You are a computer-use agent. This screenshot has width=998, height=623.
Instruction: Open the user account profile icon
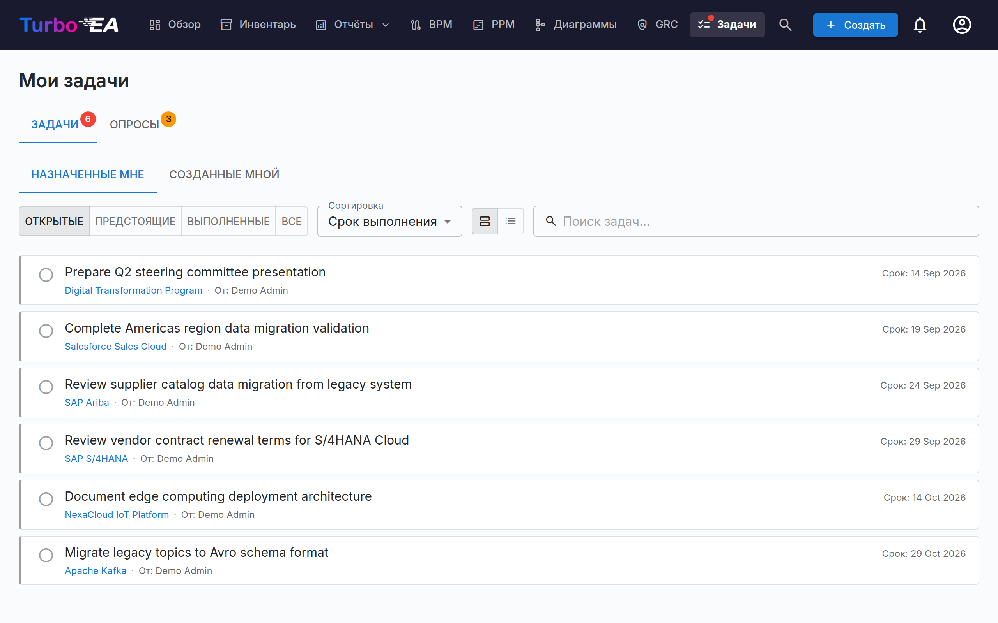(x=962, y=25)
